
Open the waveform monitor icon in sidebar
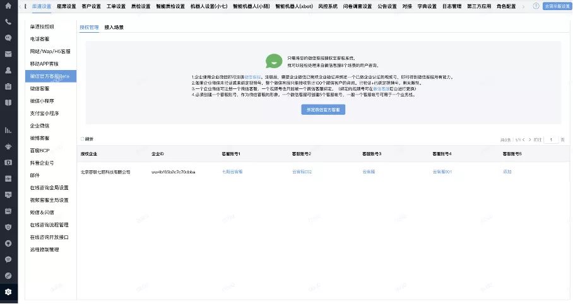(8, 178)
